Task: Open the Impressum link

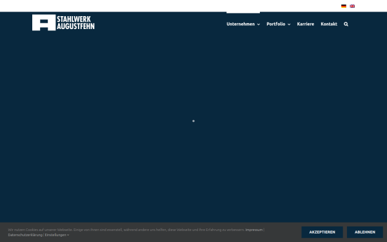Action: [x=253, y=230]
